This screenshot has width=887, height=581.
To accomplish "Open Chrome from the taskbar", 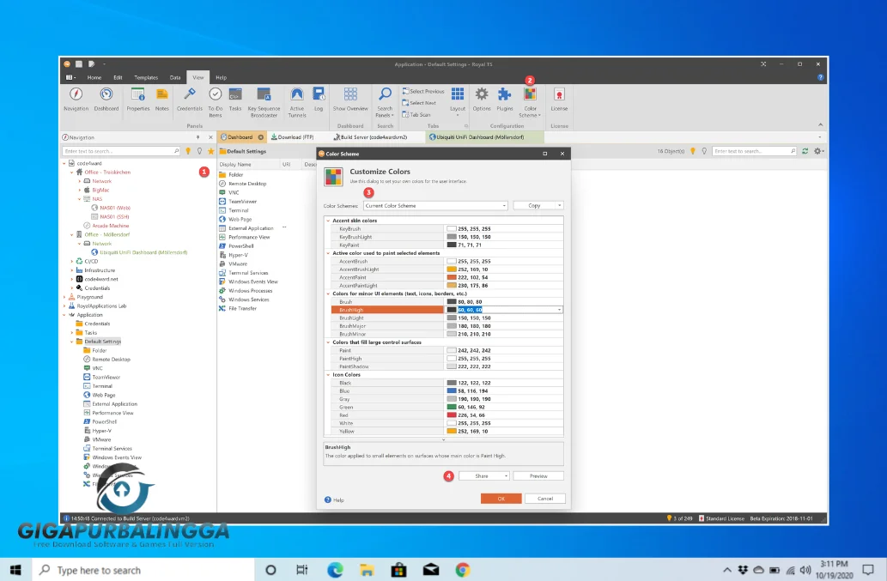I will (463, 570).
